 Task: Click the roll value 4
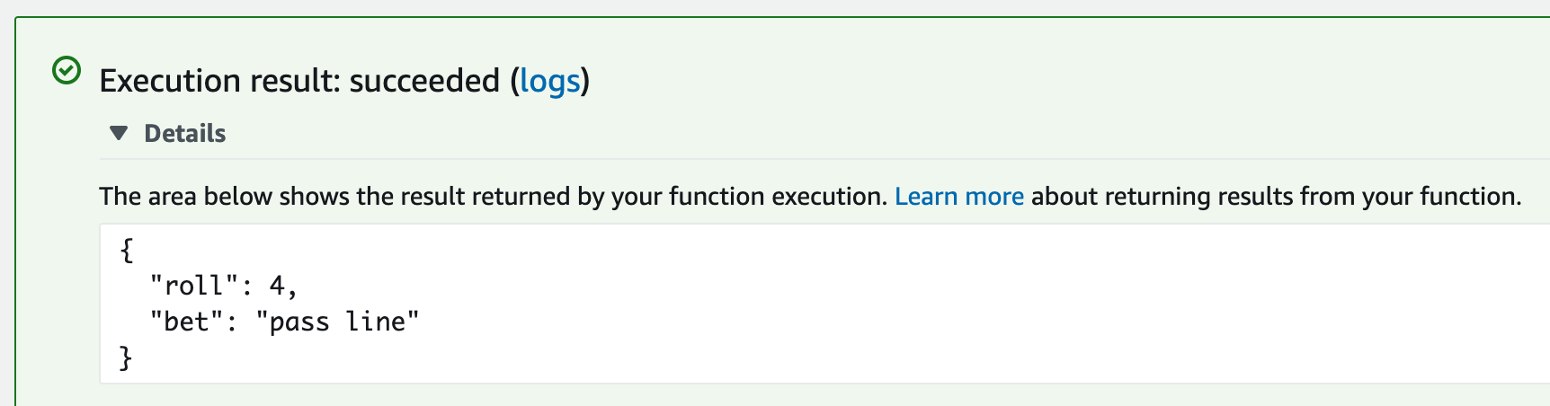277,286
